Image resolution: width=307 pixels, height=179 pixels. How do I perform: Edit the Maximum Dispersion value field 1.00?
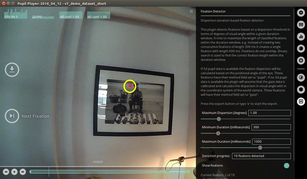click(x=269, y=113)
